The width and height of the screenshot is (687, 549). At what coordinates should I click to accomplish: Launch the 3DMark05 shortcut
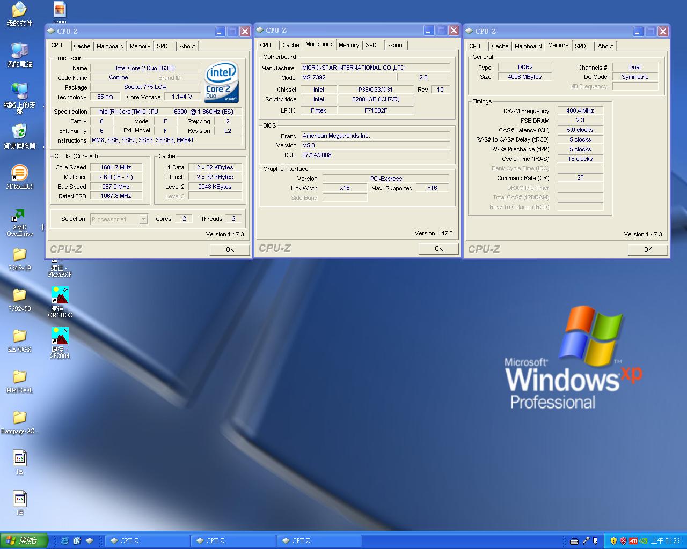[19, 177]
